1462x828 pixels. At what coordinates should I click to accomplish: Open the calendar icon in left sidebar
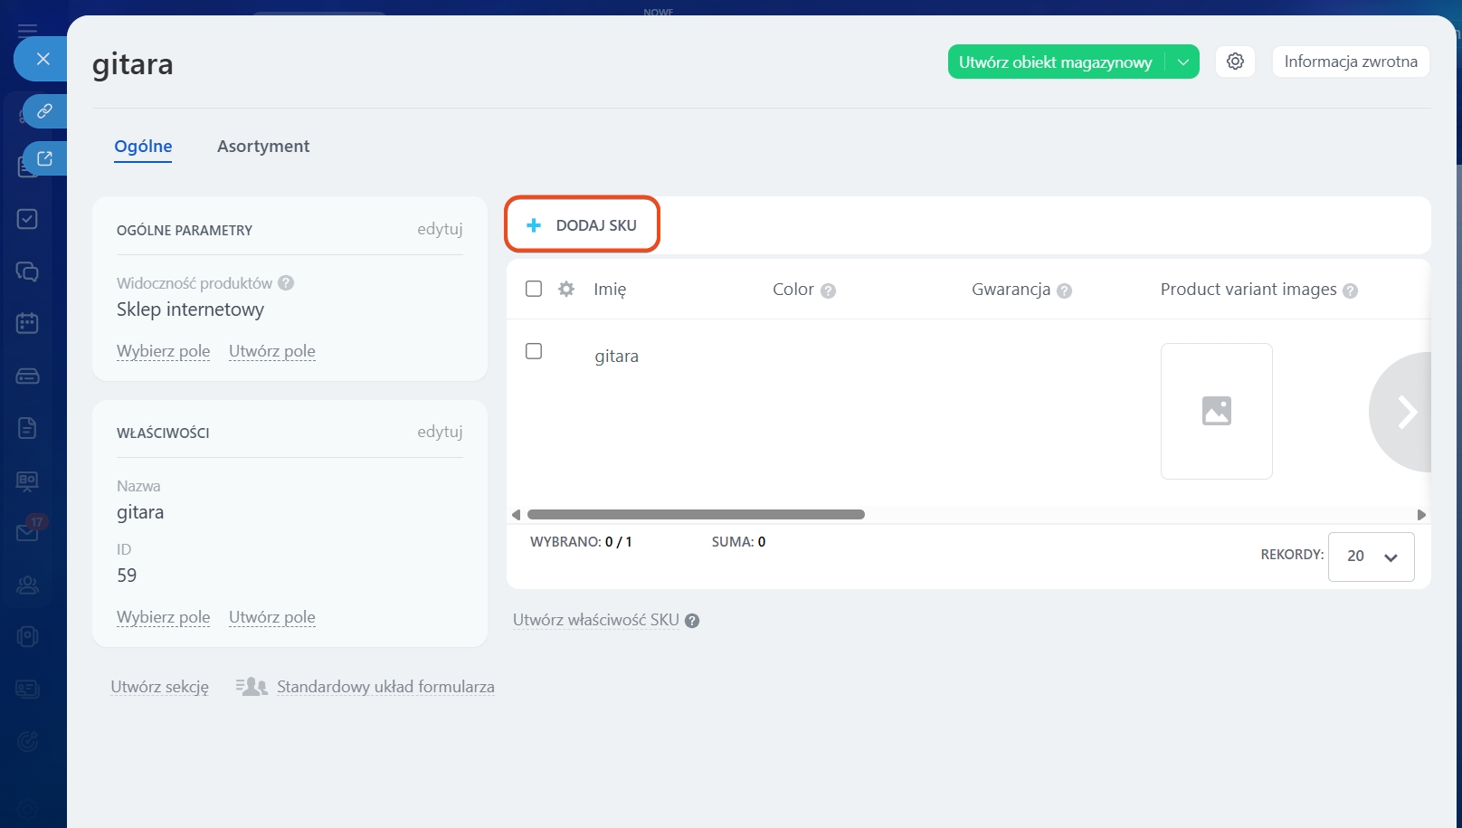pyautogui.click(x=27, y=323)
